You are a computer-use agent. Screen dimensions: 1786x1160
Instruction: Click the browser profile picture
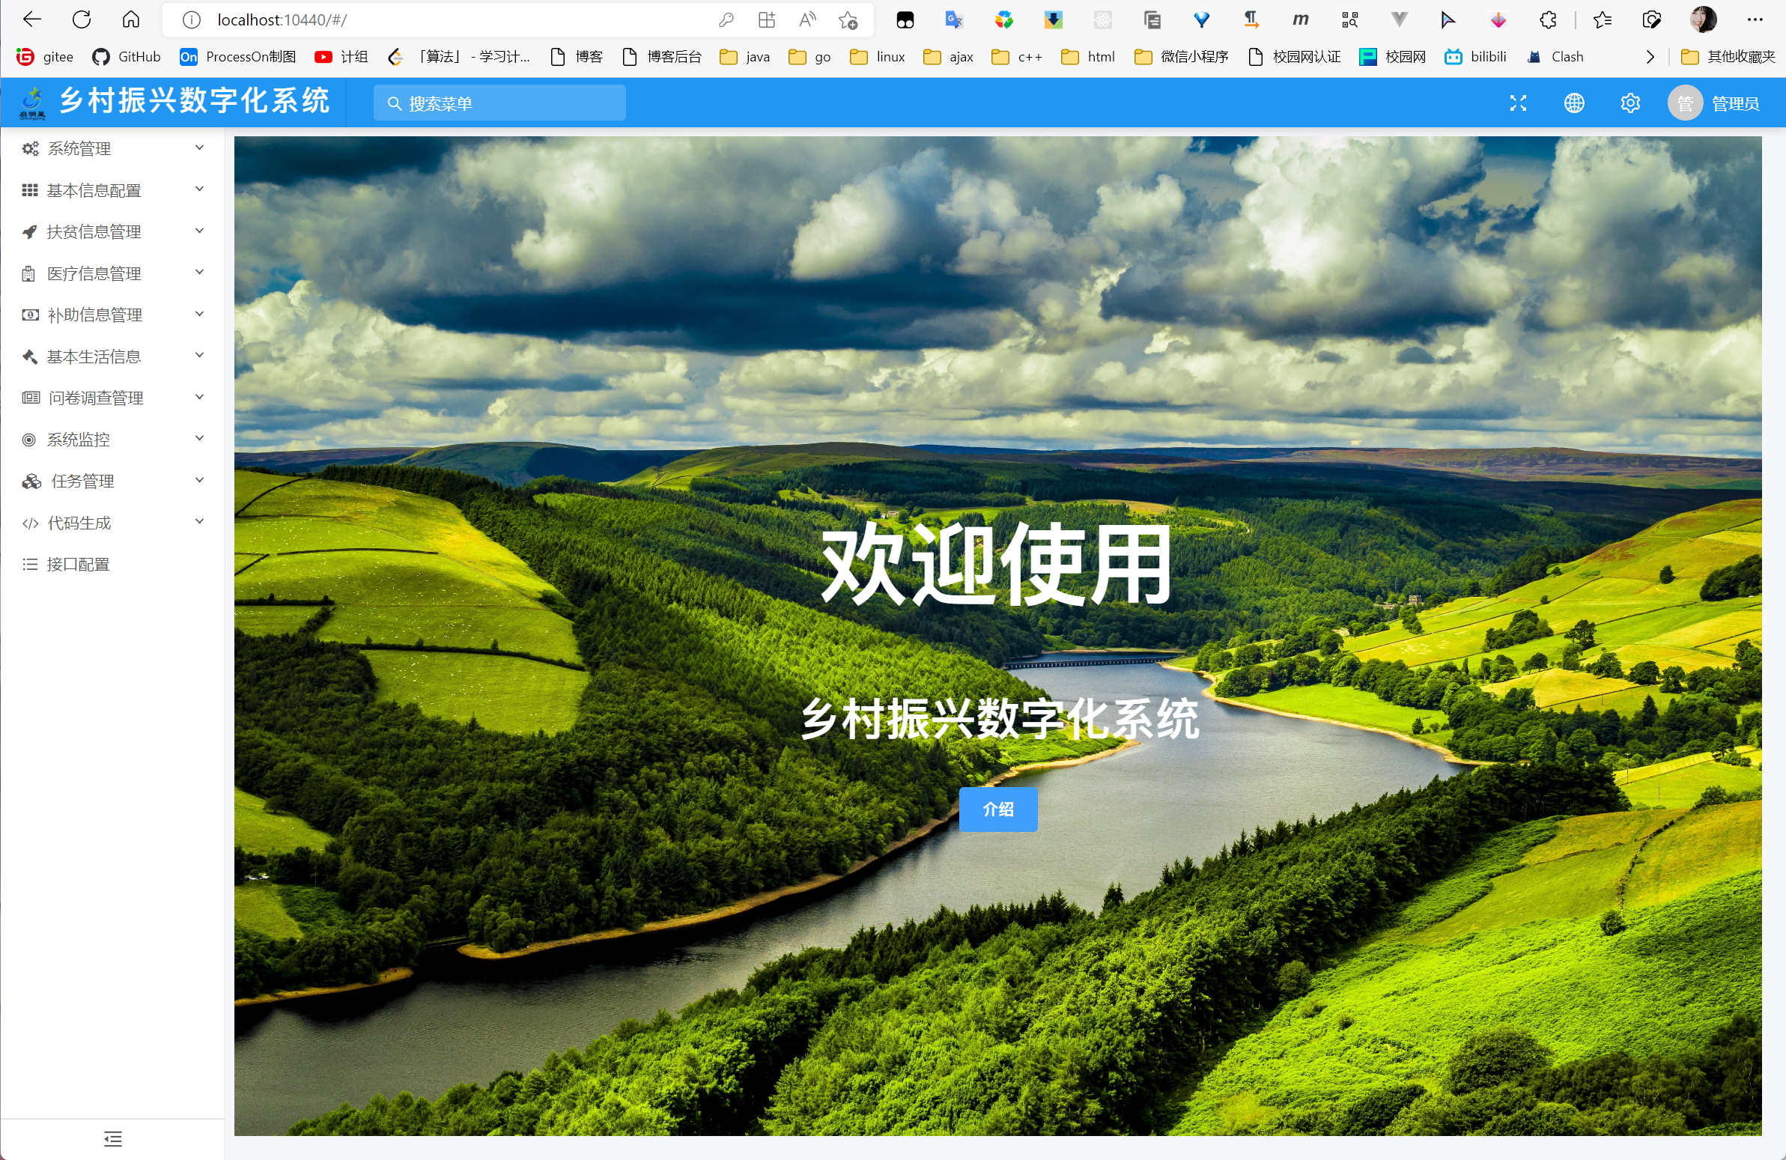click(x=1704, y=19)
